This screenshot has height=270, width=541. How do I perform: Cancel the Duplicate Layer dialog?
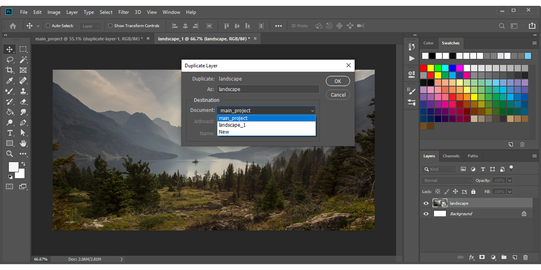point(338,95)
